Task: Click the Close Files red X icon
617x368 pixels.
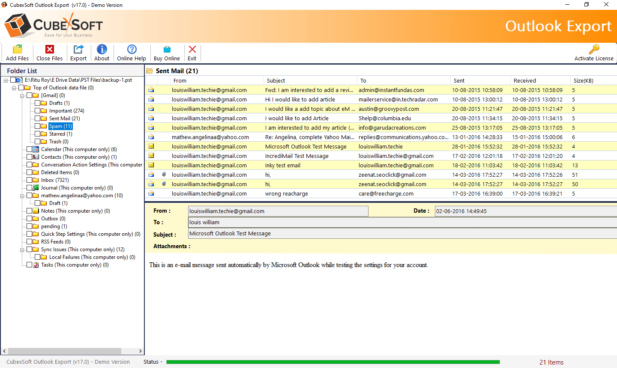Action: click(x=50, y=49)
